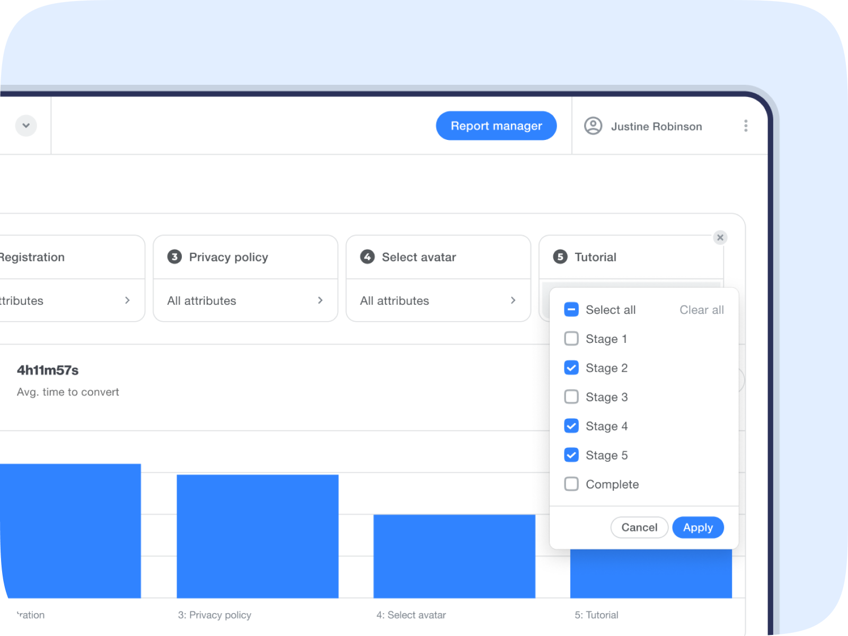The height and width of the screenshot is (636, 848).
Task: Select the Privacy policy step title
Action: tap(228, 257)
